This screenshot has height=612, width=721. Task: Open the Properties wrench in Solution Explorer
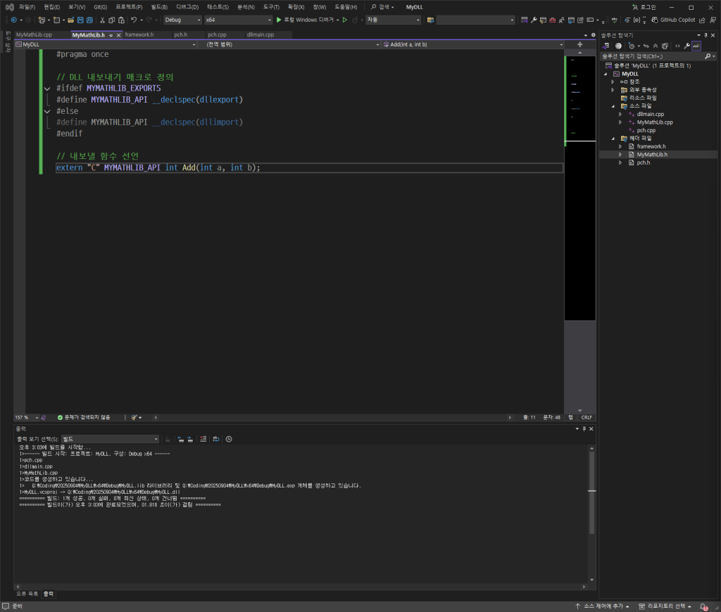click(x=686, y=46)
